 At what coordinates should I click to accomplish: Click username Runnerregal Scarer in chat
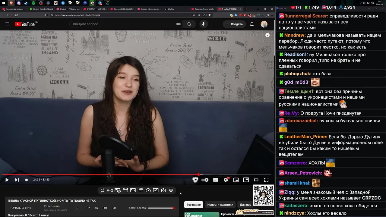(306, 16)
